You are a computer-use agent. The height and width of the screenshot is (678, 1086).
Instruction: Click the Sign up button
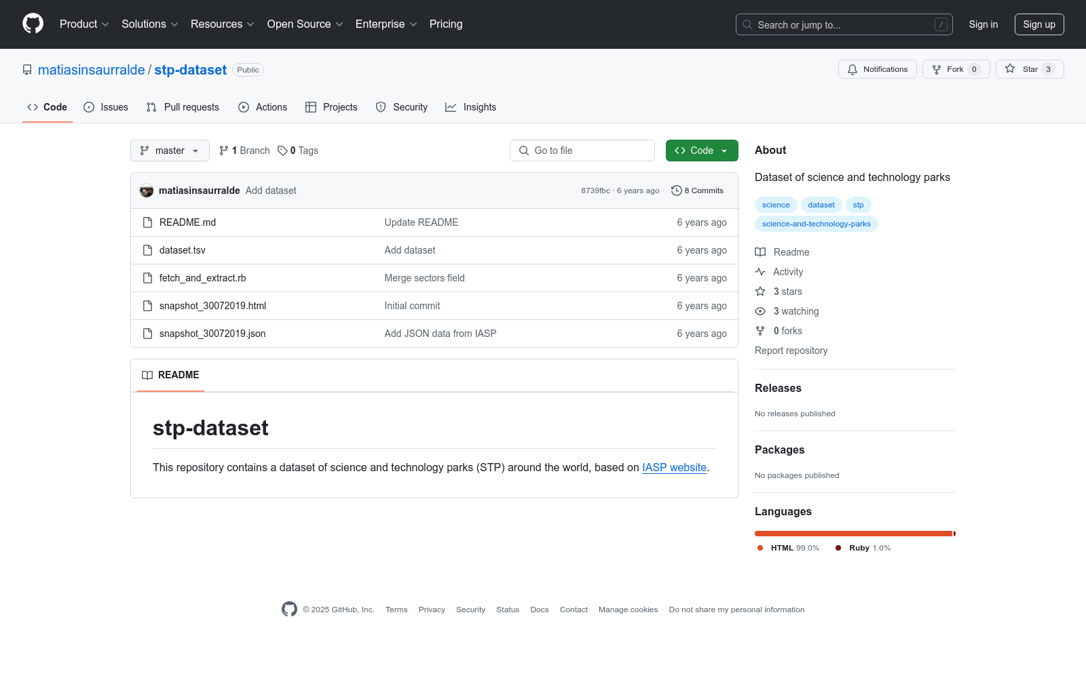tap(1039, 24)
